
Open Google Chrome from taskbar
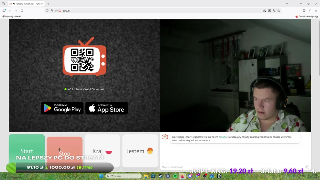coord(197,176)
